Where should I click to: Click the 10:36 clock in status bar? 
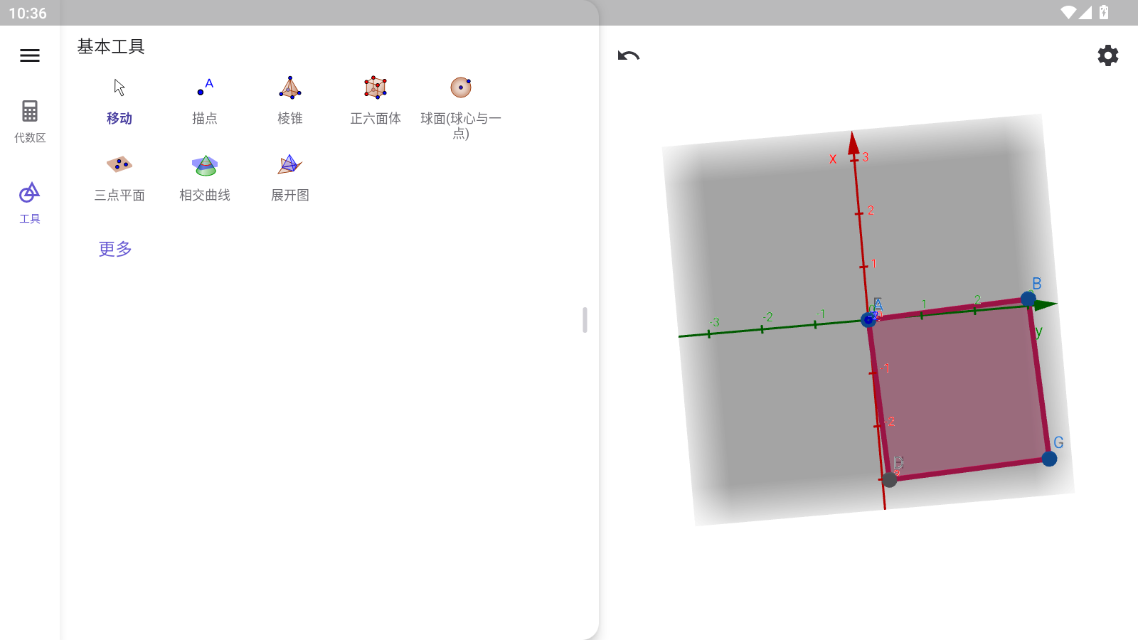[x=28, y=13]
